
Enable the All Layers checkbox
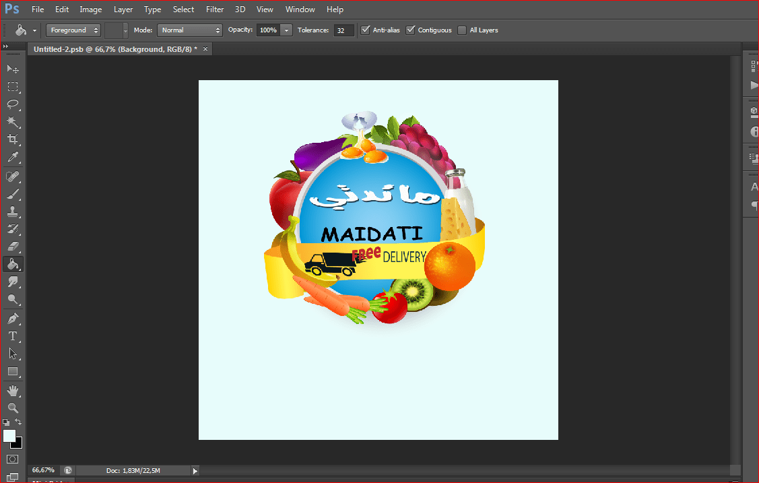pos(462,30)
